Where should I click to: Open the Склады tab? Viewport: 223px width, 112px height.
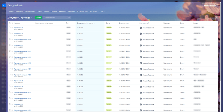coord(39,11)
